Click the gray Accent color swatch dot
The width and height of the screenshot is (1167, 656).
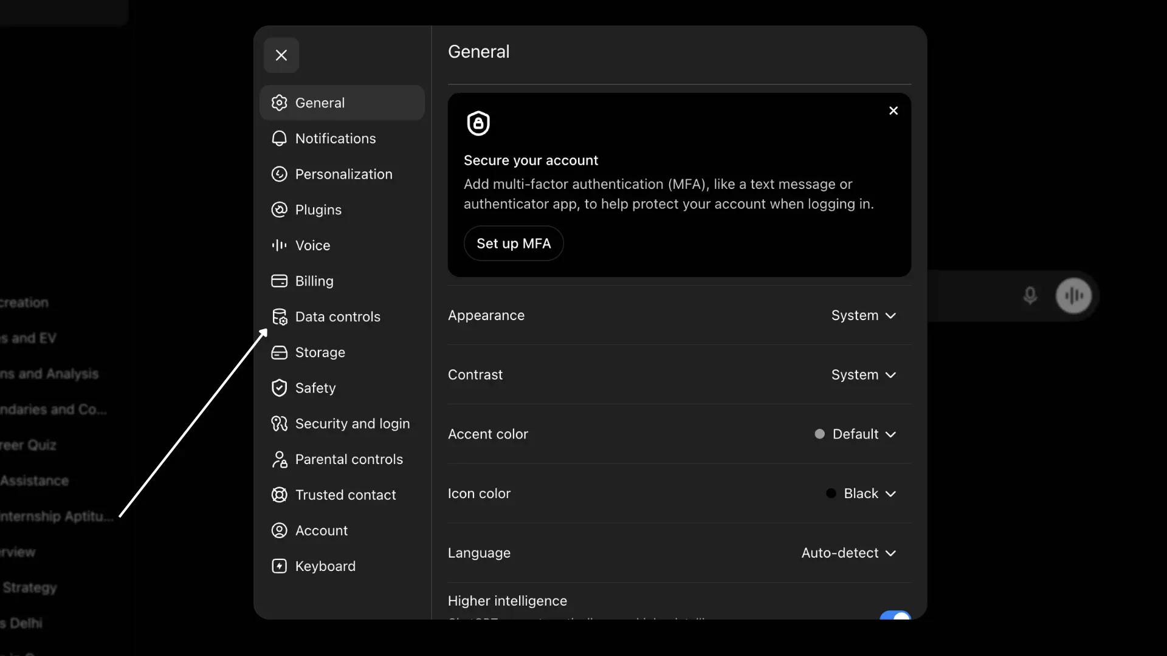click(819, 434)
